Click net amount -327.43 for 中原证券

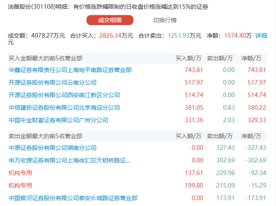[256, 148]
